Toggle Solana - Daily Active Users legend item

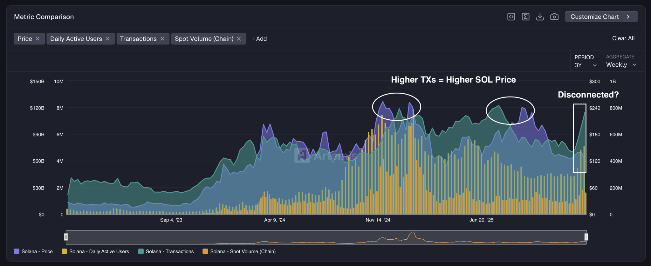(x=95, y=251)
